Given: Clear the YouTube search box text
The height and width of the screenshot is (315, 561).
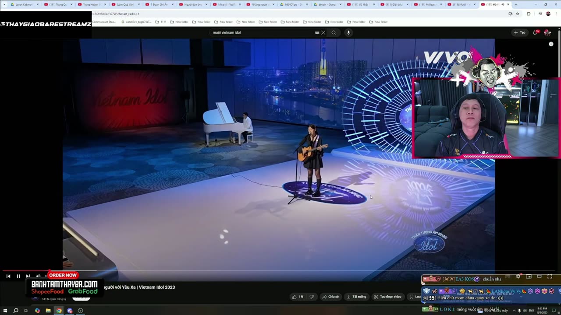Looking at the screenshot, I should [323, 32].
